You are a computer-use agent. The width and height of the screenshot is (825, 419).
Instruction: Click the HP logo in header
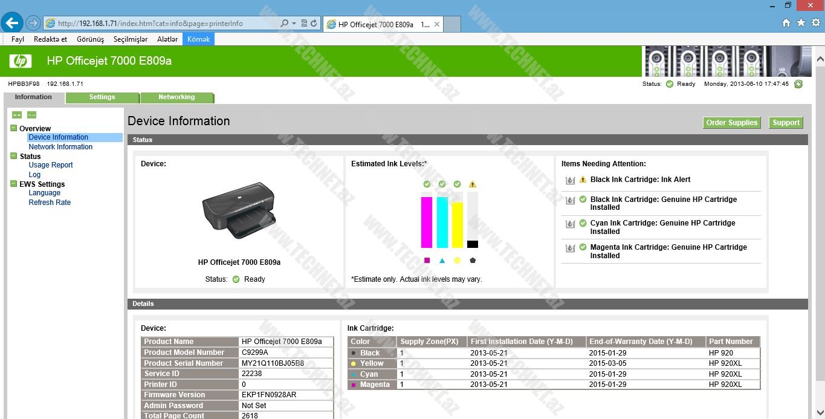pos(20,60)
